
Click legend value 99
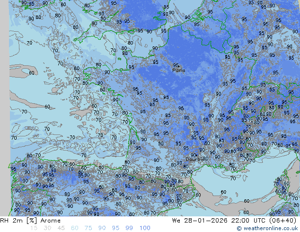pos(129,228)
